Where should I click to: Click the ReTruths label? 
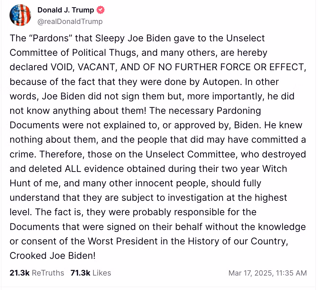click(48, 273)
